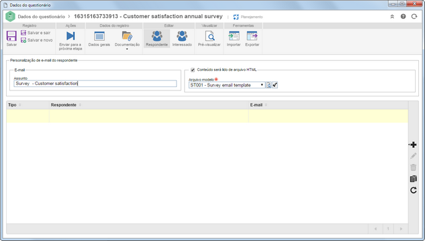Viewport: 425px width, 241px height.
Task: Click the clear selection icon beside Arquivo modelo
Action: tap(275, 85)
